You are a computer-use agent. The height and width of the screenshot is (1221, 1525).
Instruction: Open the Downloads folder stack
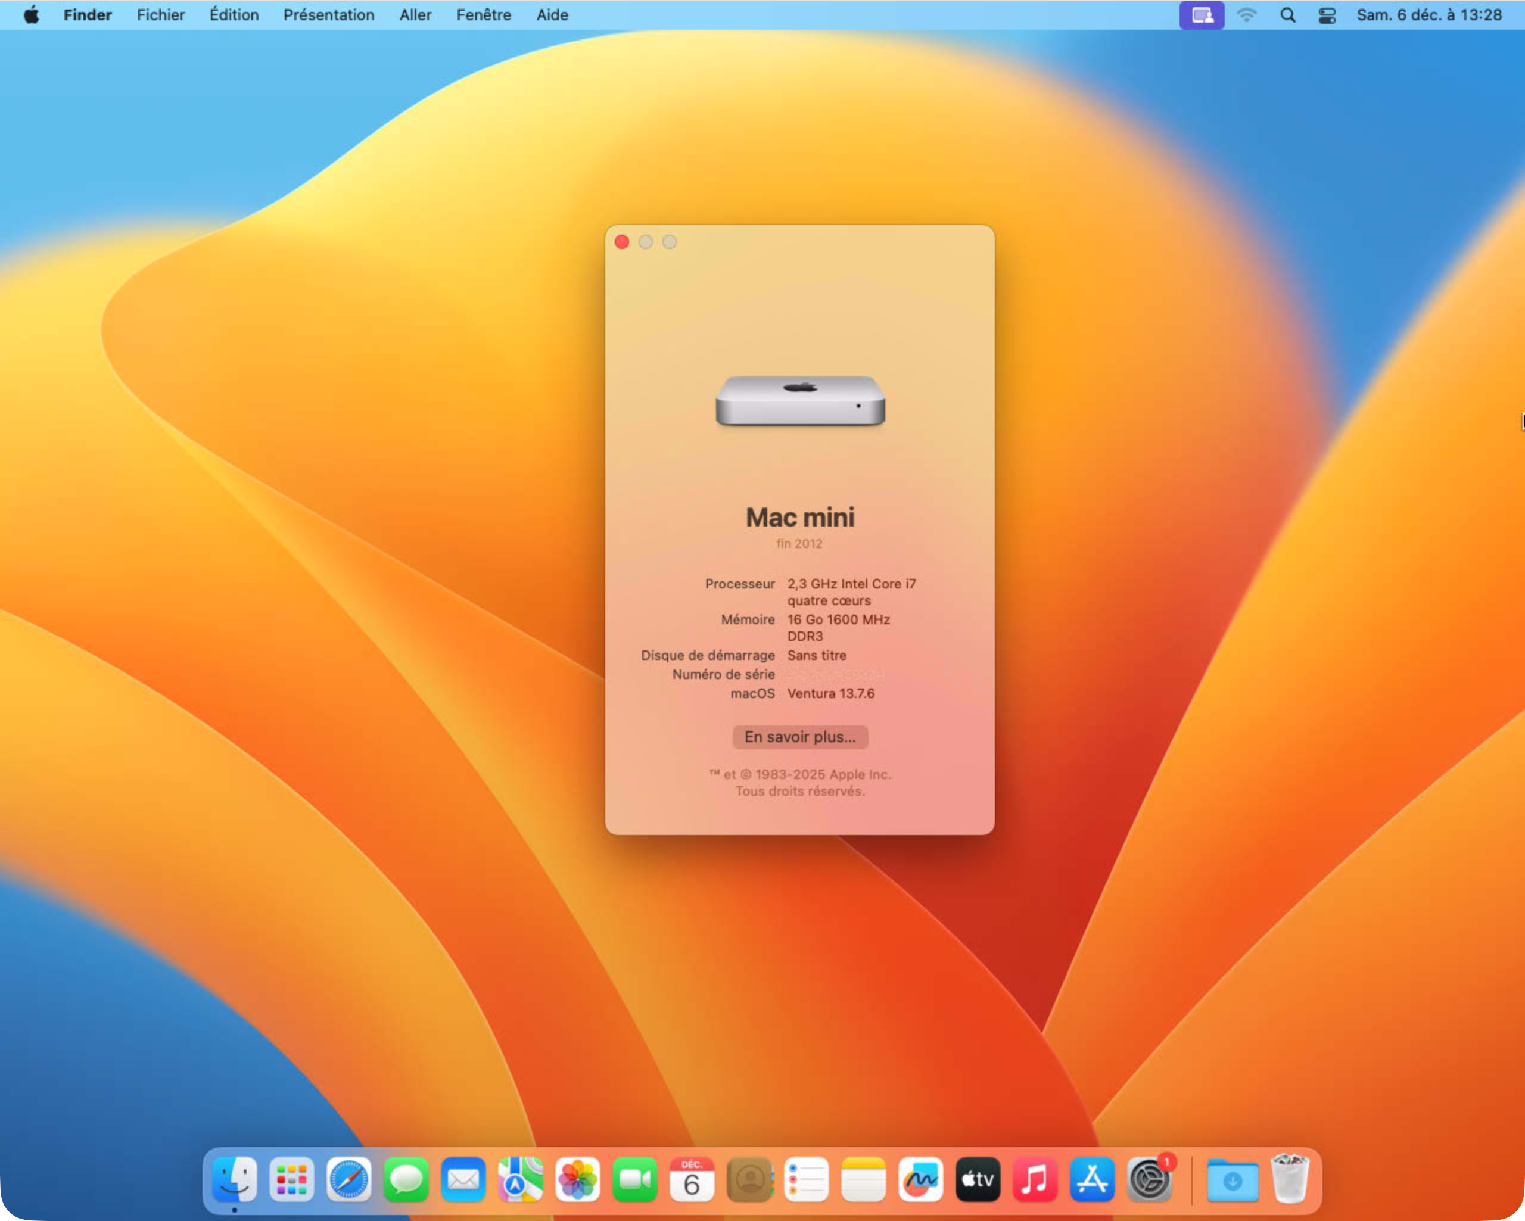(x=1232, y=1179)
